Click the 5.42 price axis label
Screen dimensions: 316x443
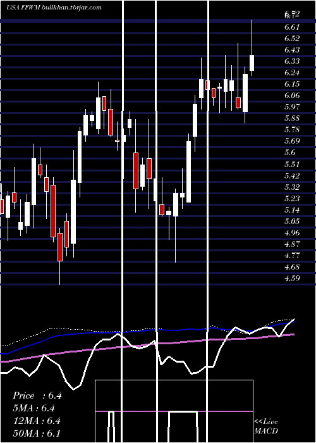pyautogui.click(x=292, y=176)
